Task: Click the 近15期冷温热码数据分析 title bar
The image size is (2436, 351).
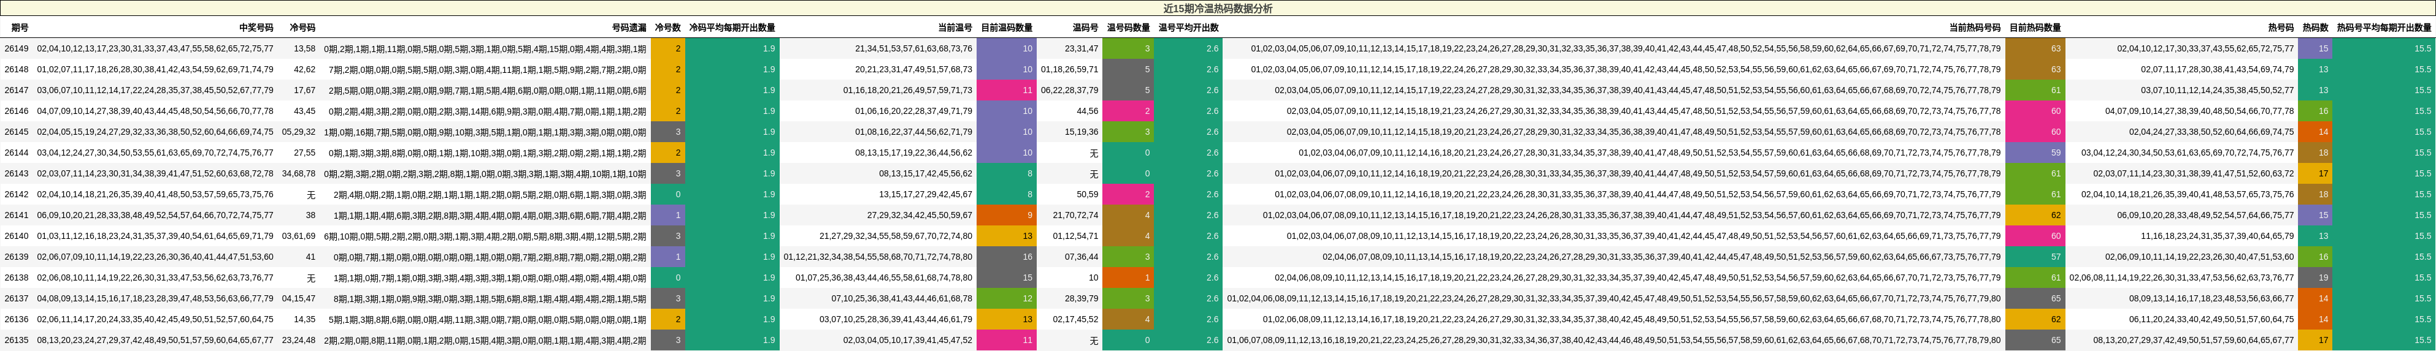Action: pyautogui.click(x=1218, y=9)
